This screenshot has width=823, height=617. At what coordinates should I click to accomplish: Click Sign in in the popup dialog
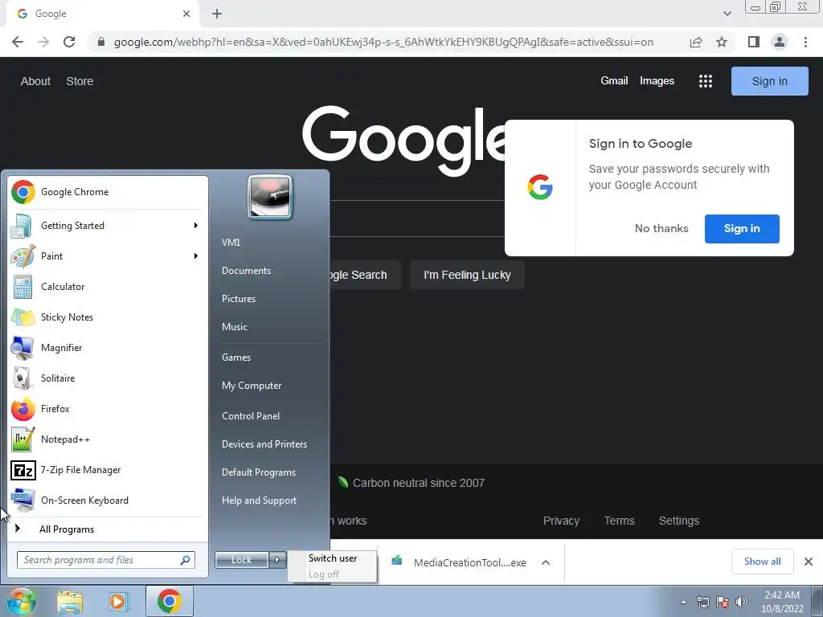point(742,229)
